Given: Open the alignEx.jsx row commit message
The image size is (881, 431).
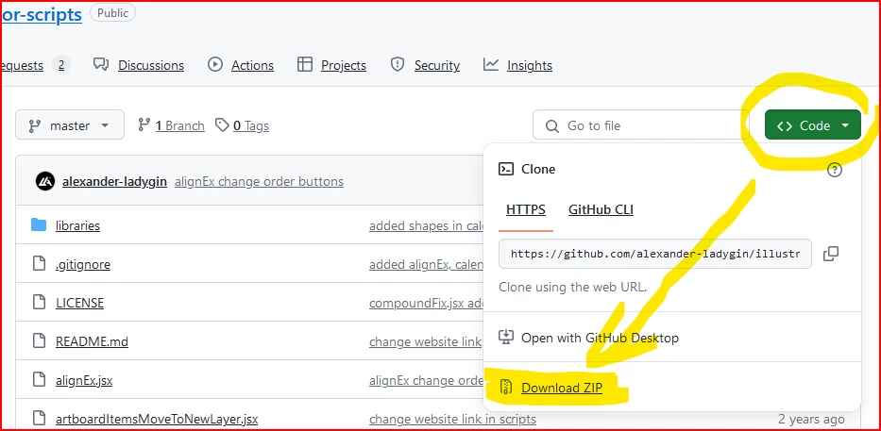Looking at the screenshot, I should coord(426,380).
